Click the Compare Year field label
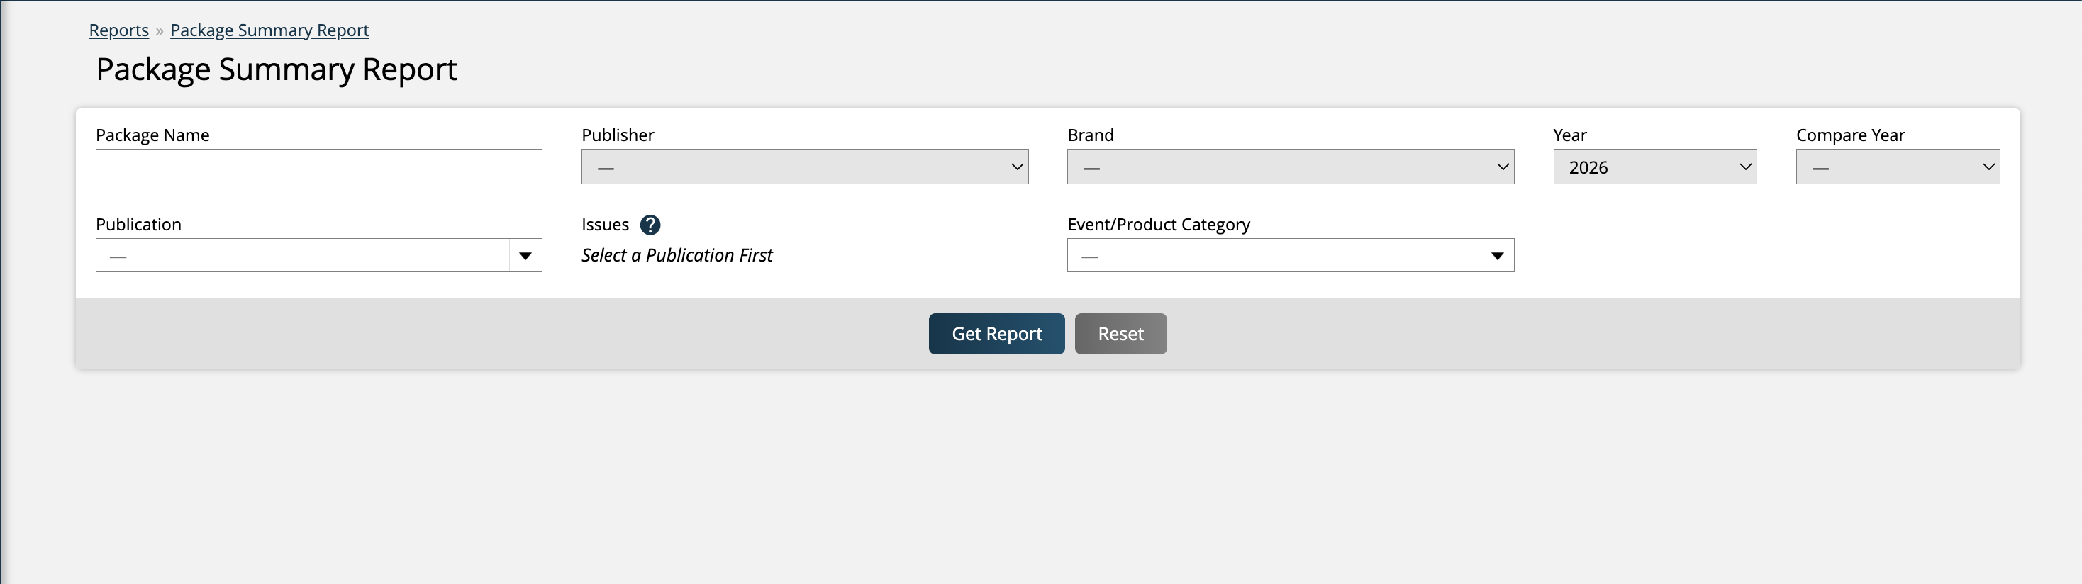 click(x=1850, y=135)
